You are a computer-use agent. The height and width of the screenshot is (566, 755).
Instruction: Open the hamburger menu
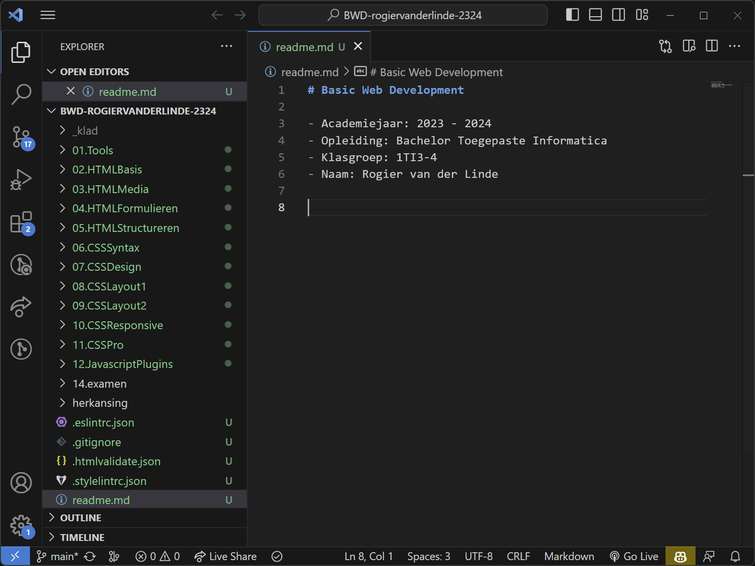(x=48, y=15)
